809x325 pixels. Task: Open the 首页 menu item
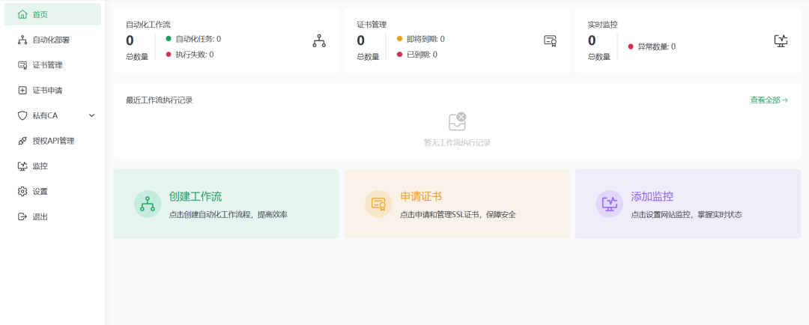coord(52,14)
